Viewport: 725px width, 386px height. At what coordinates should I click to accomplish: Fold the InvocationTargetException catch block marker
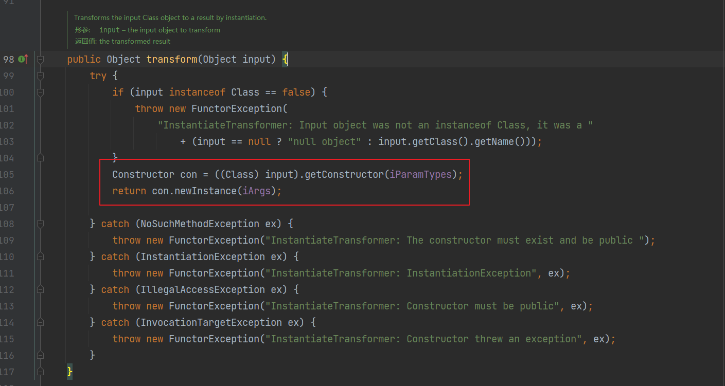coord(40,323)
